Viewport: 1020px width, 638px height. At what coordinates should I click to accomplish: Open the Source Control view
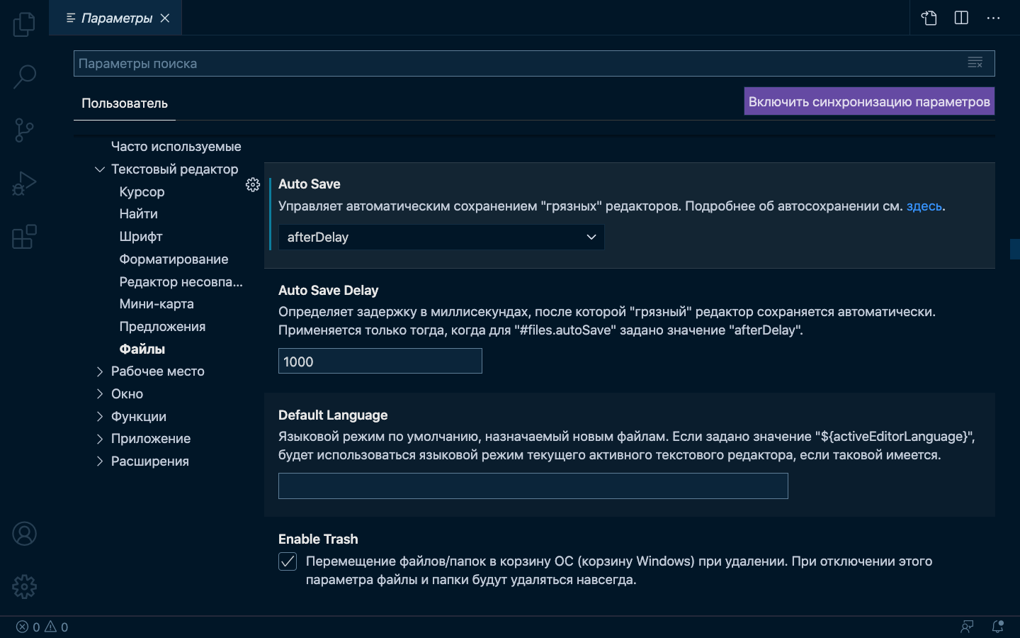(24, 130)
